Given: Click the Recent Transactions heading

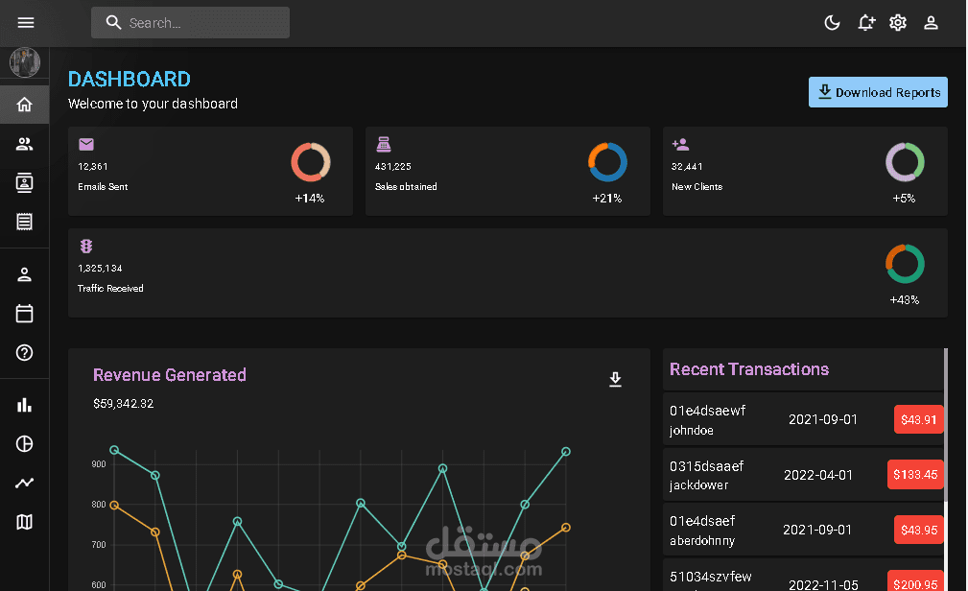Looking at the screenshot, I should [749, 369].
